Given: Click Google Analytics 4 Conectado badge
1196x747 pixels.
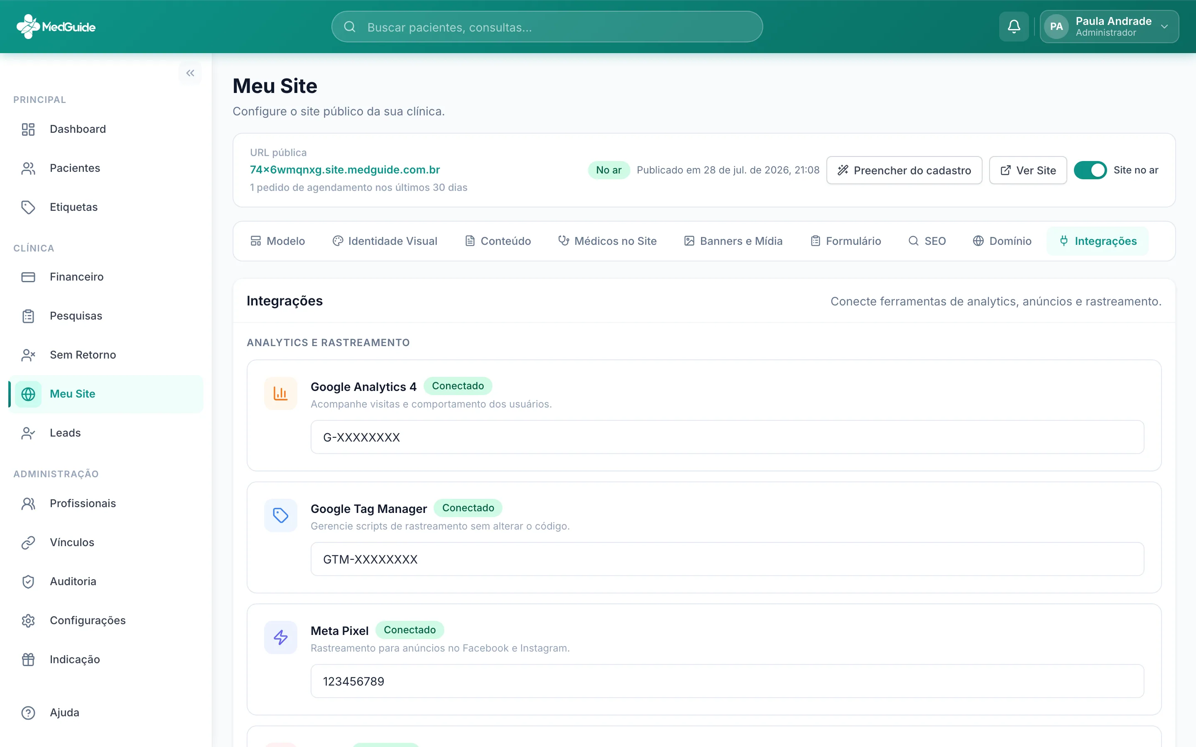Looking at the screenshot, I should coord(458,386).
